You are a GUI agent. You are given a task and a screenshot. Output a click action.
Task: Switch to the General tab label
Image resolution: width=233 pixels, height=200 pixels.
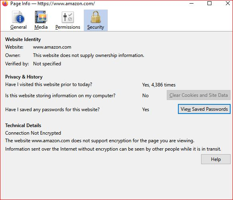pyautogui.click(x=18, y=27)
